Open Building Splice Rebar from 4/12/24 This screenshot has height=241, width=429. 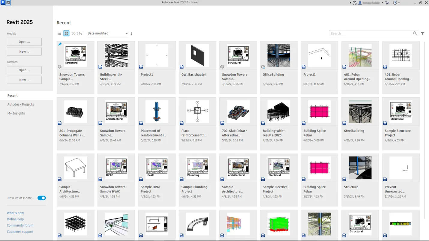pyautogui.click(x=319, y=112)
